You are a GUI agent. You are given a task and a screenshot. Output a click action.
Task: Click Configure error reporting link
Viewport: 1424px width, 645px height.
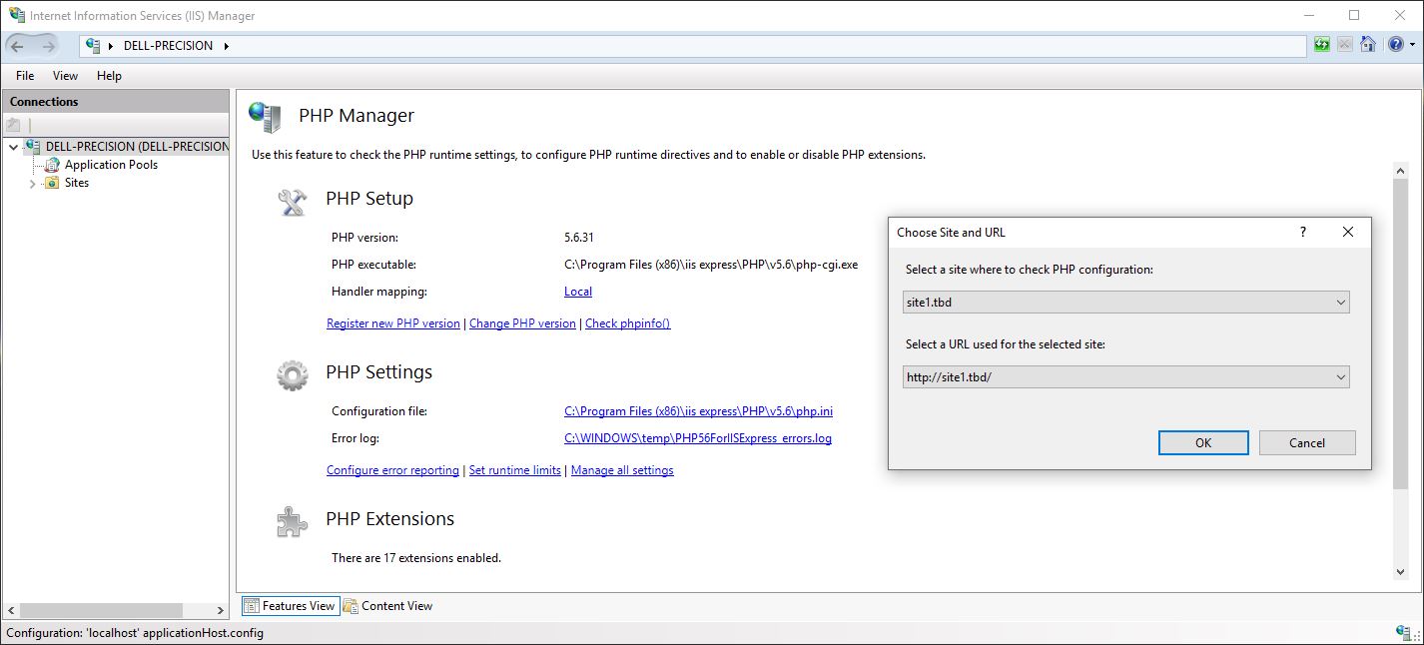click(x=392, y=470)
